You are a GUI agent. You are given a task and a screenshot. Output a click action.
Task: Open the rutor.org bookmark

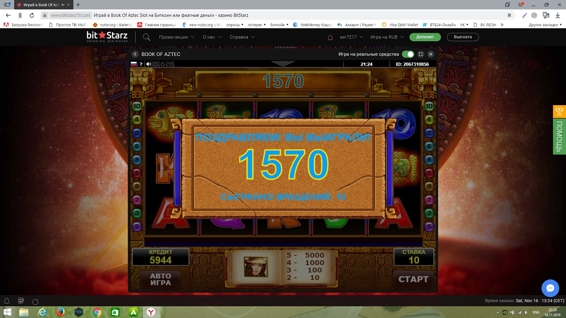pyautogui.click(x=112, y=25)
